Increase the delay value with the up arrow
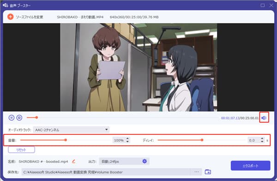Image resolution: width=277 pixels, height=181 pixels. (262, 139)
